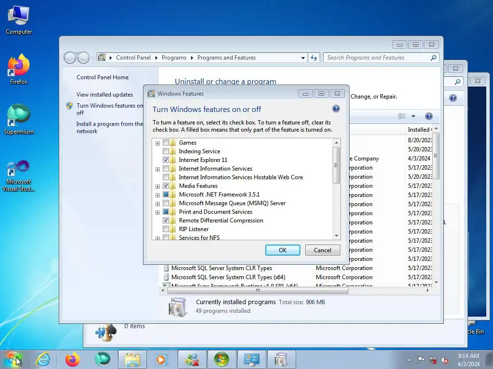493x369 pixels.
Task: Toggle the Games checkbox
Action: pyautogui.click(x=166, y=142)
